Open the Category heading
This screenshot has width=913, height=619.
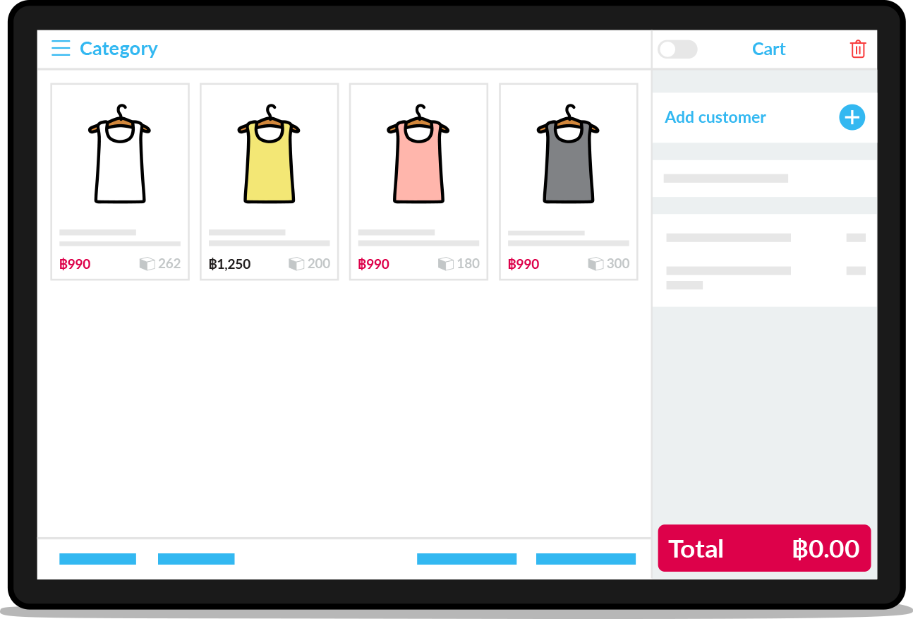coord(119,49)
